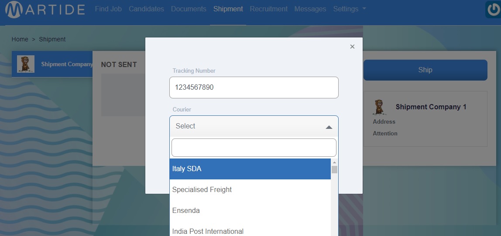
Task: Close the tracking dialog with the X
Action: coord(353,47)
